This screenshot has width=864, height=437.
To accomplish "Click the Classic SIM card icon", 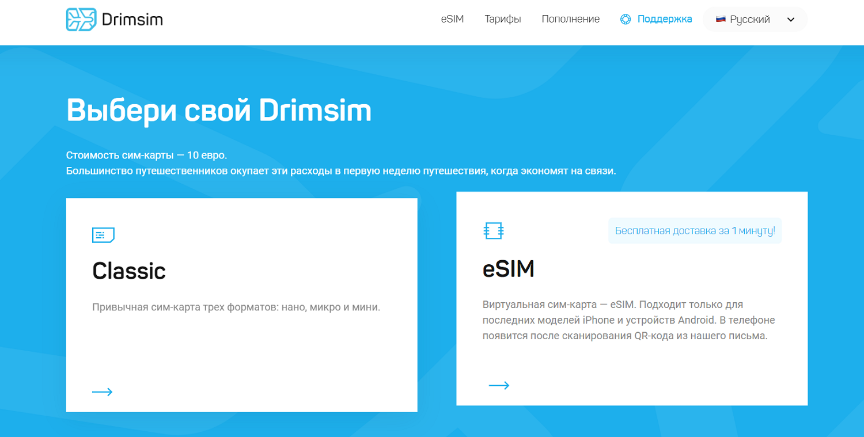I will (x=103, y=235).
